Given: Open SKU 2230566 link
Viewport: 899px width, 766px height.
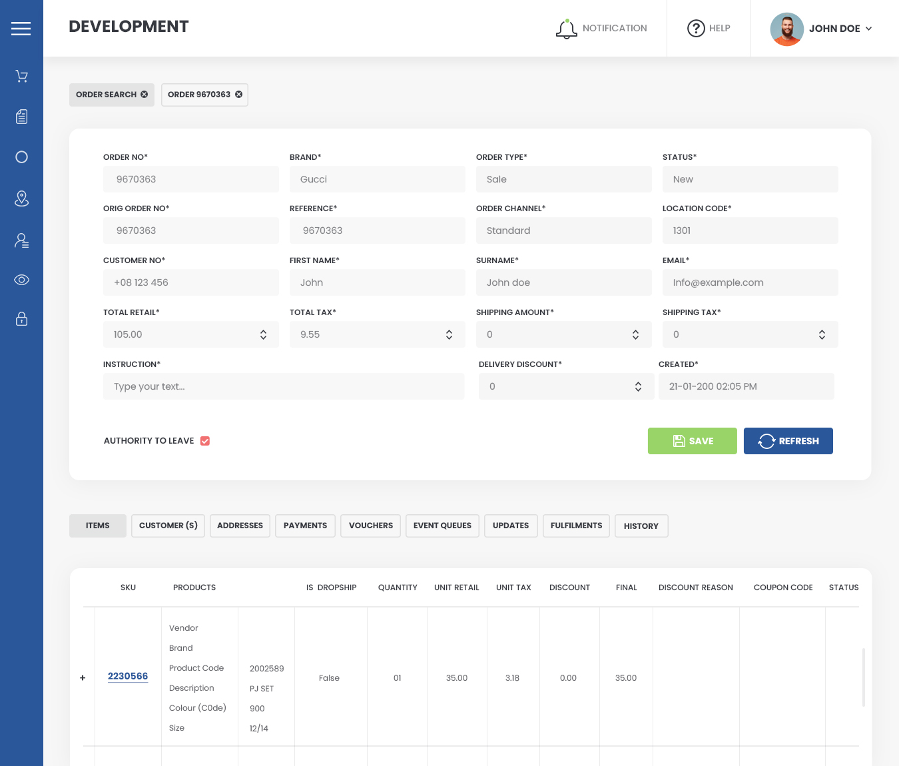Looking at the screenshot, I should [128, 676].
